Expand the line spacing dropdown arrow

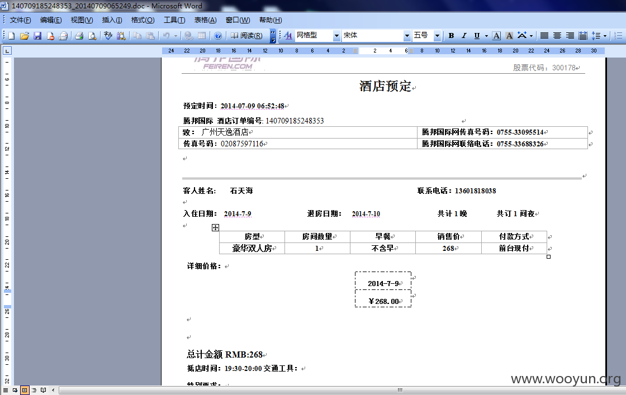click(x=605, y=36)
